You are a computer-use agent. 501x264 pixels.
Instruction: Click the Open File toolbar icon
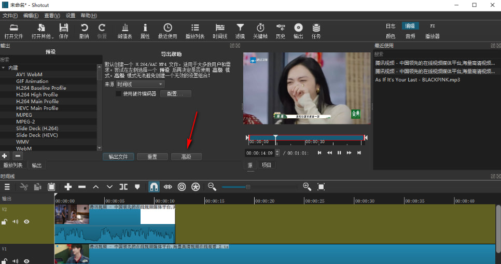point(13,28)
